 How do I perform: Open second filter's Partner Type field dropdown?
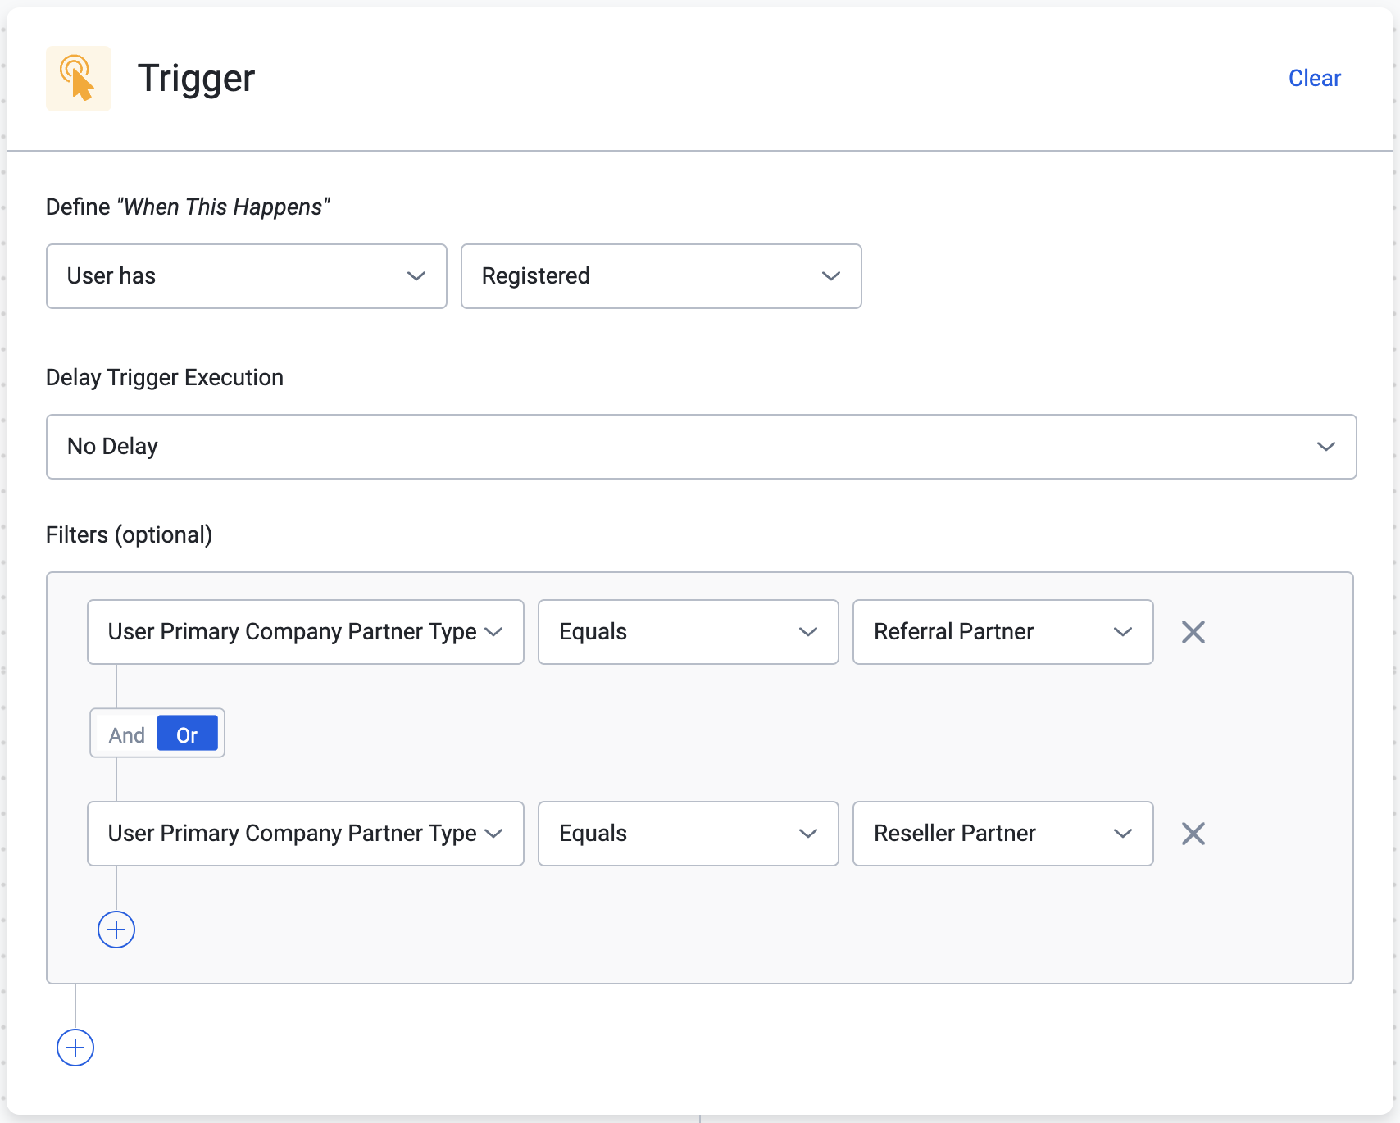click(x=306, y=834)
